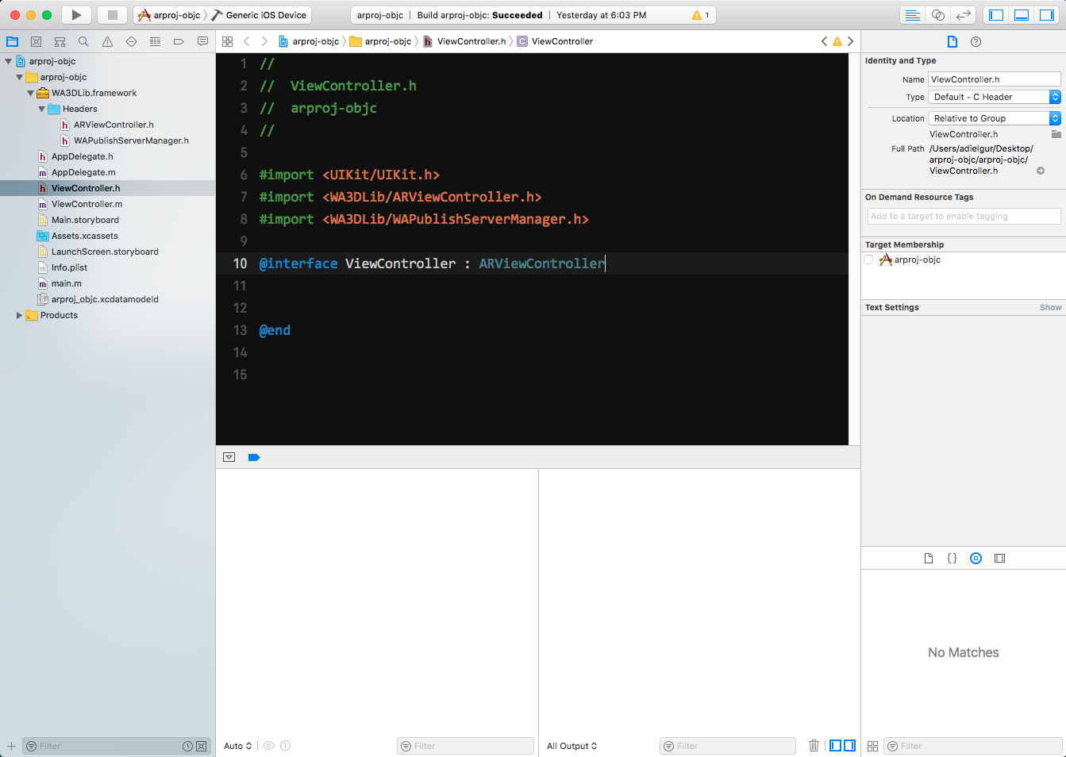
Task: Stop the running task with Stop button
Action: tap(112, 15)
